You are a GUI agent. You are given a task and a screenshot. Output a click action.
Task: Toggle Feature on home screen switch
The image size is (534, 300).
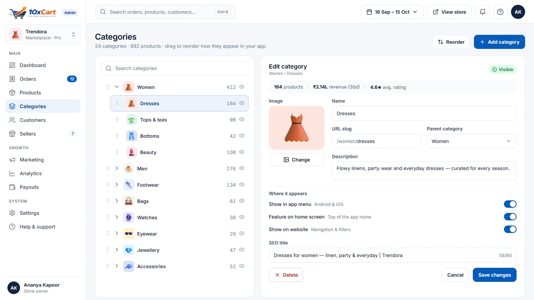[x=510, y=217]
